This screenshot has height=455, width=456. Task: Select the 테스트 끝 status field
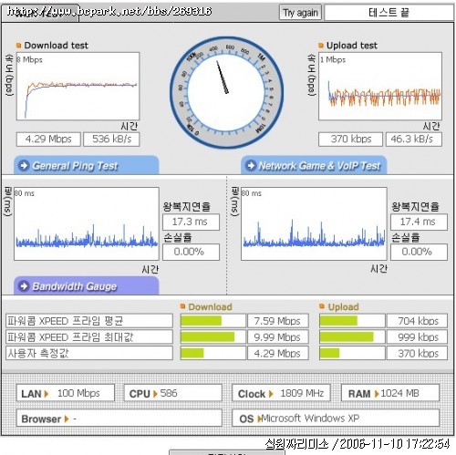[x=389, y=13]
